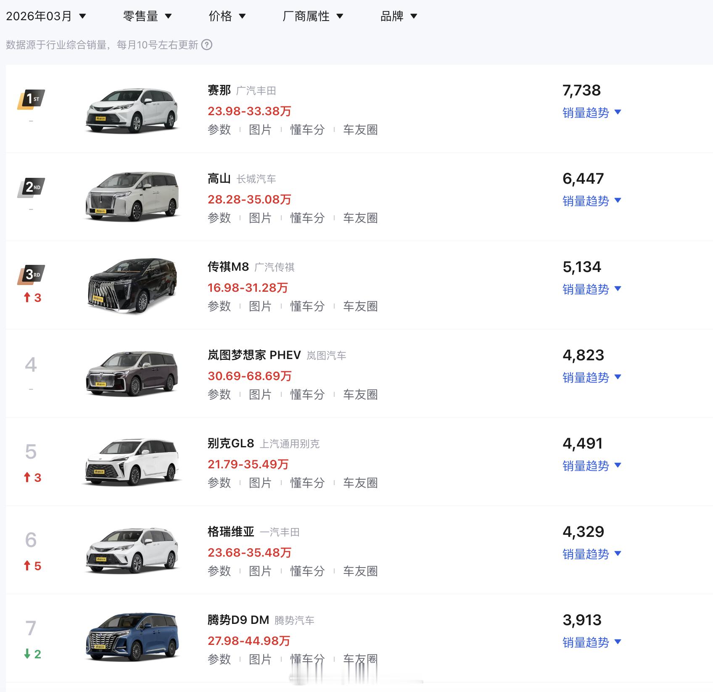Open the 岚图梦想家 PHEV title link
This screenshot has width=713, height=692.
pyautogui.click(x=254, y=355)
